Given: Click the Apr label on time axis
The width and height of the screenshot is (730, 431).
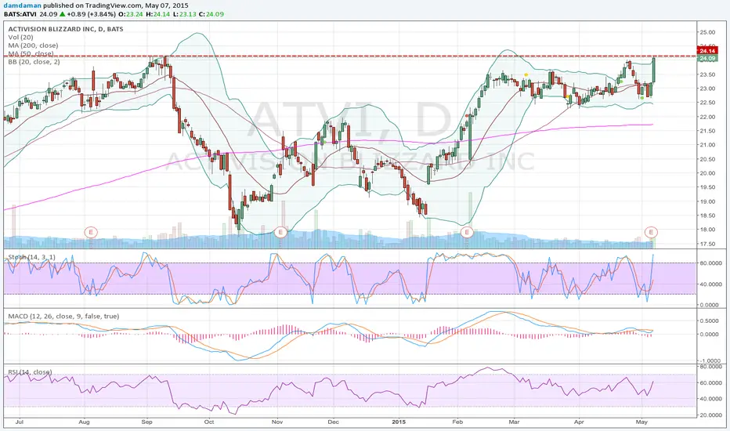Looking at the screenshot, I should tap(579, 422).
